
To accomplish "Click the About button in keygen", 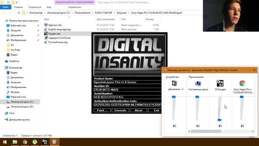I will tap(138, 110).
